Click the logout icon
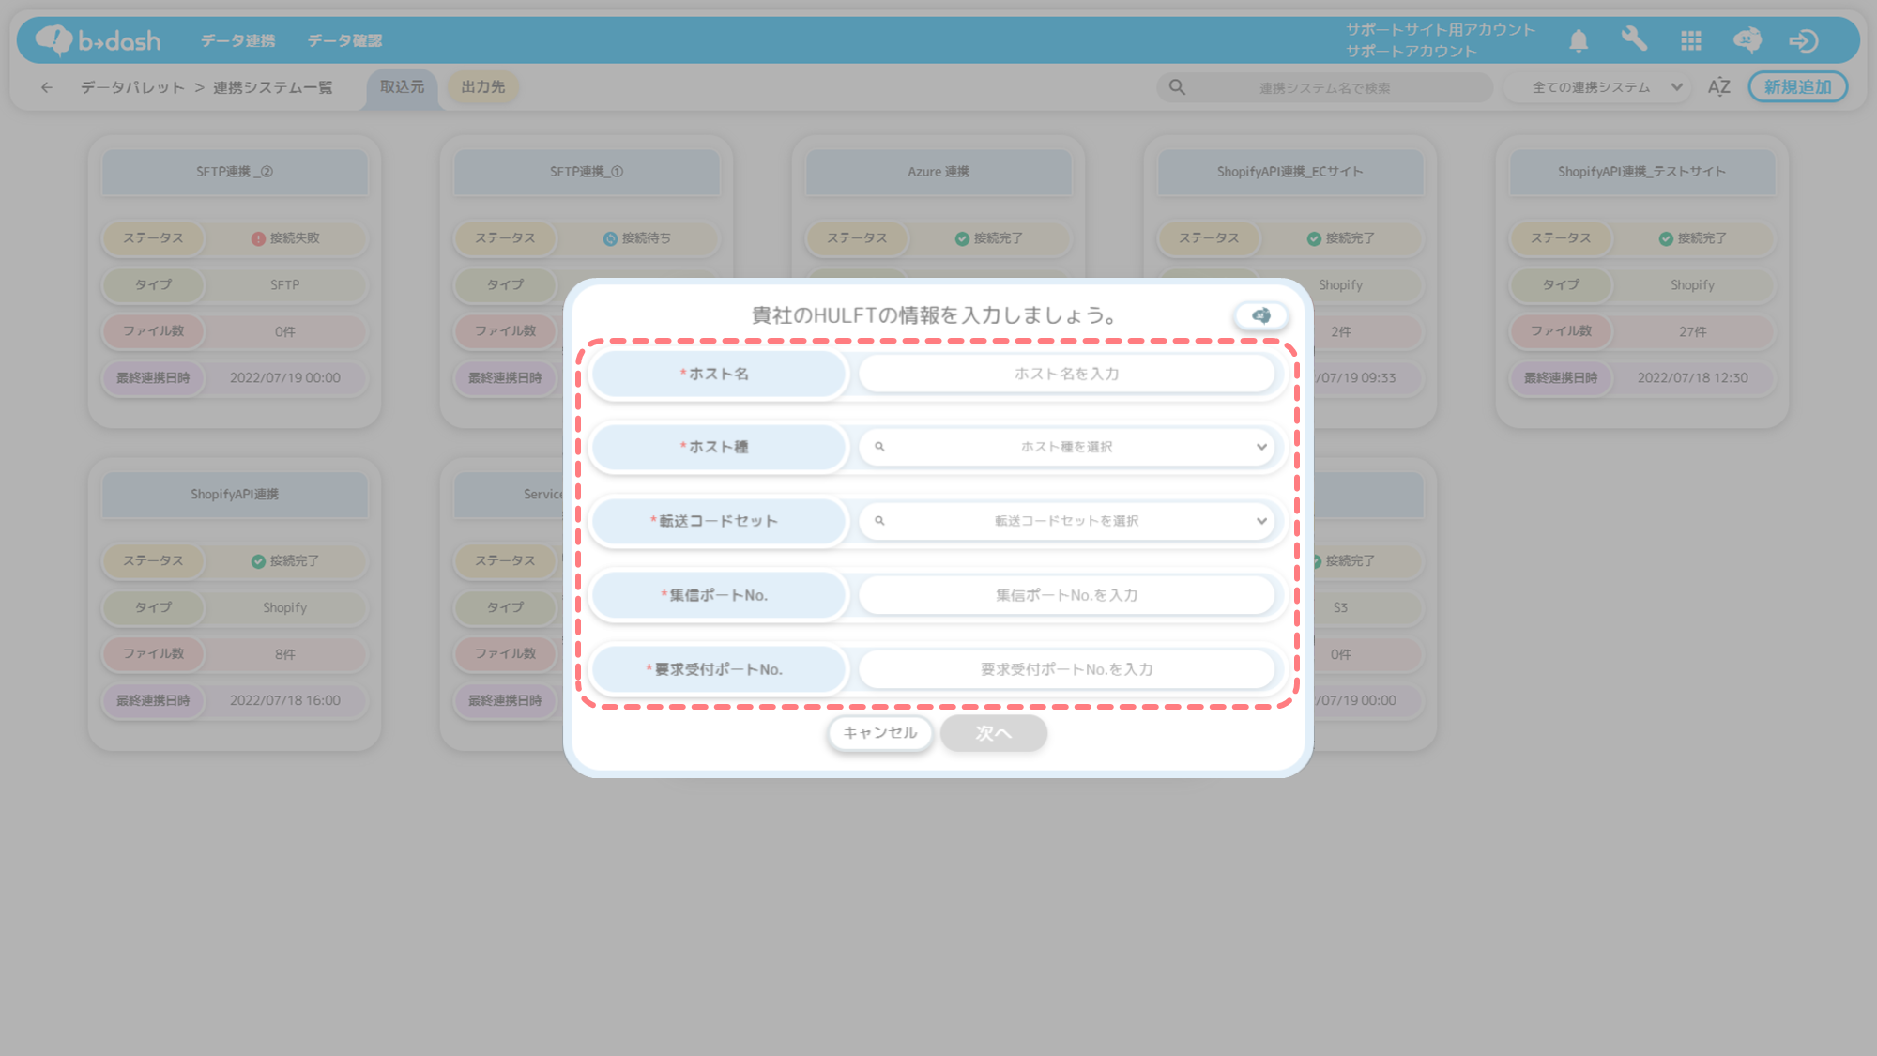This screenshot has width=1877, height=1056. coord(1803,40)
